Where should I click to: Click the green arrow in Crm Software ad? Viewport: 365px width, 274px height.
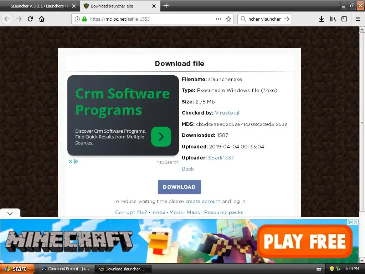click(x=161, y=137)
